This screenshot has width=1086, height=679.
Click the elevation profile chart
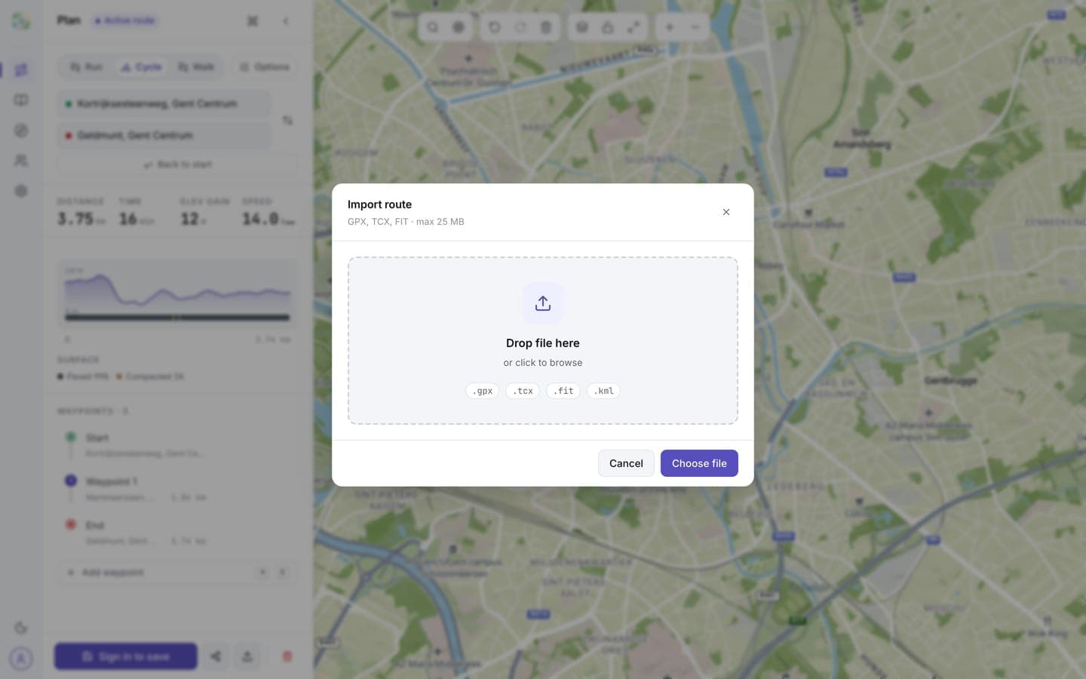(177, 293)
